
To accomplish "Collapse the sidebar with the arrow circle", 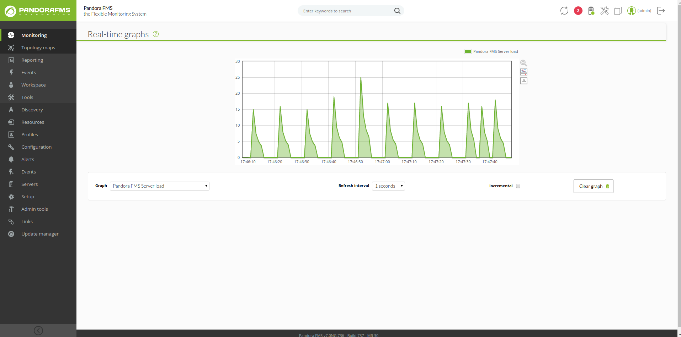I will pyautogui.click(x=38, y=331).
